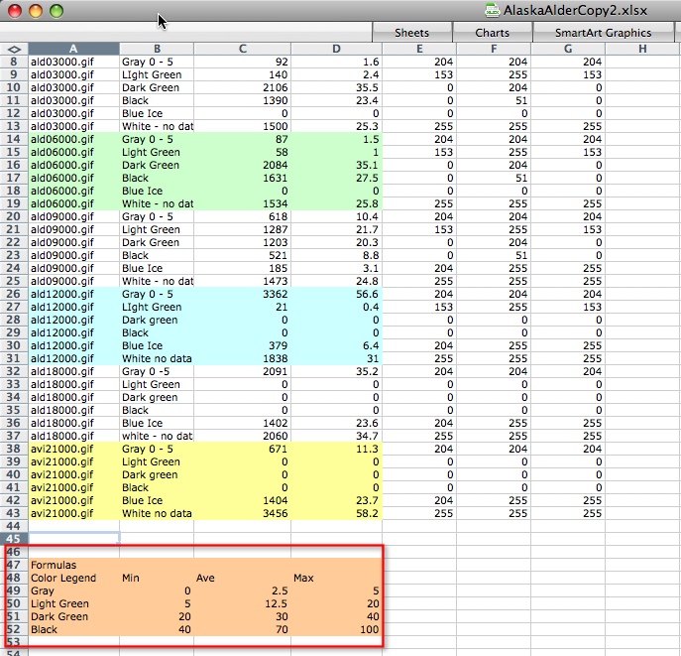681x656 pixels.
Task: Switch to the Charts tab
Action: [x=492, y=33]
